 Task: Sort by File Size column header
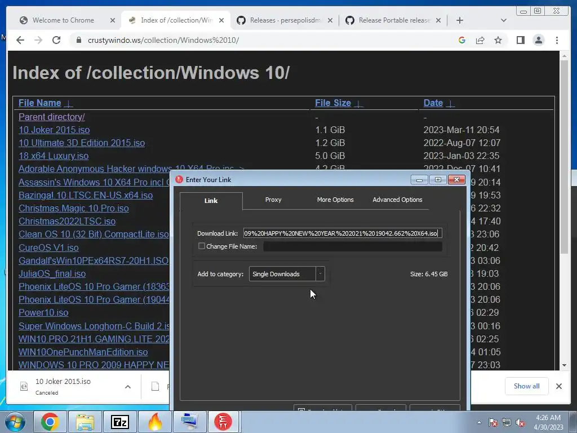[x=333, y=103]
